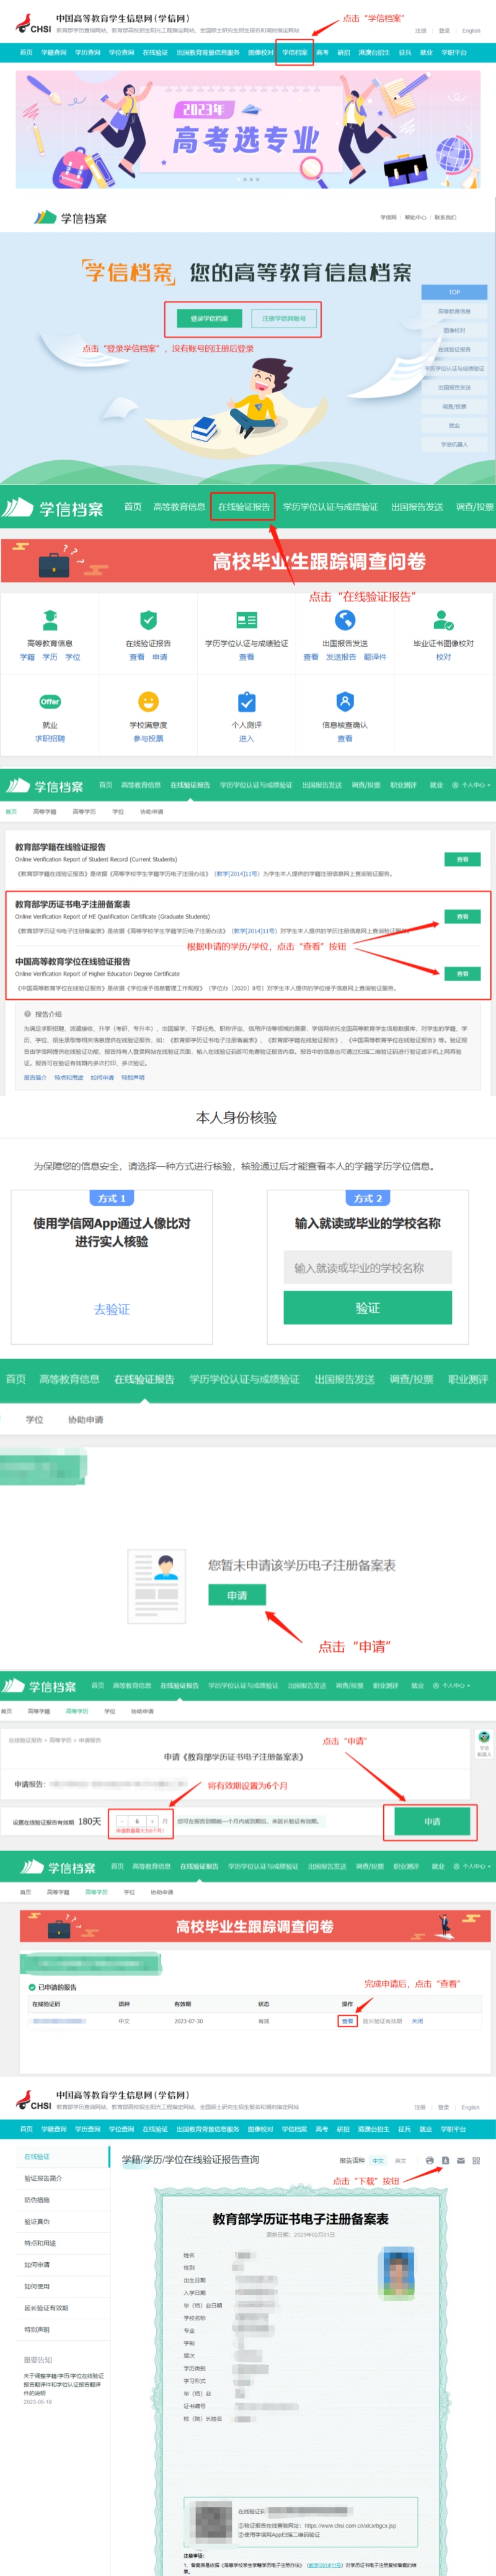The height and width of the screenshot is (2576, 496).
Task: Click the 学信档案 logo beside 学信网 帮助中心 links
Action: coord(70,217)
